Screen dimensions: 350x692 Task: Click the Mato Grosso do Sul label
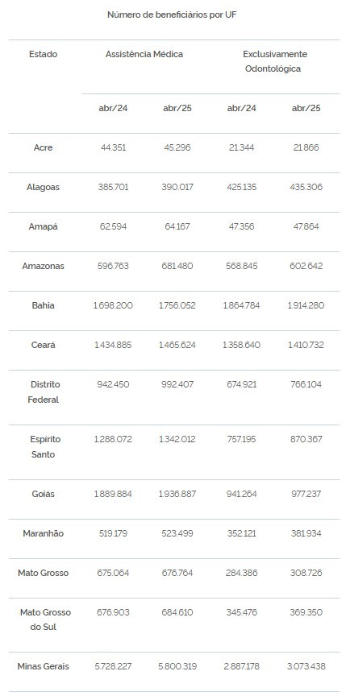click(45, 619)
